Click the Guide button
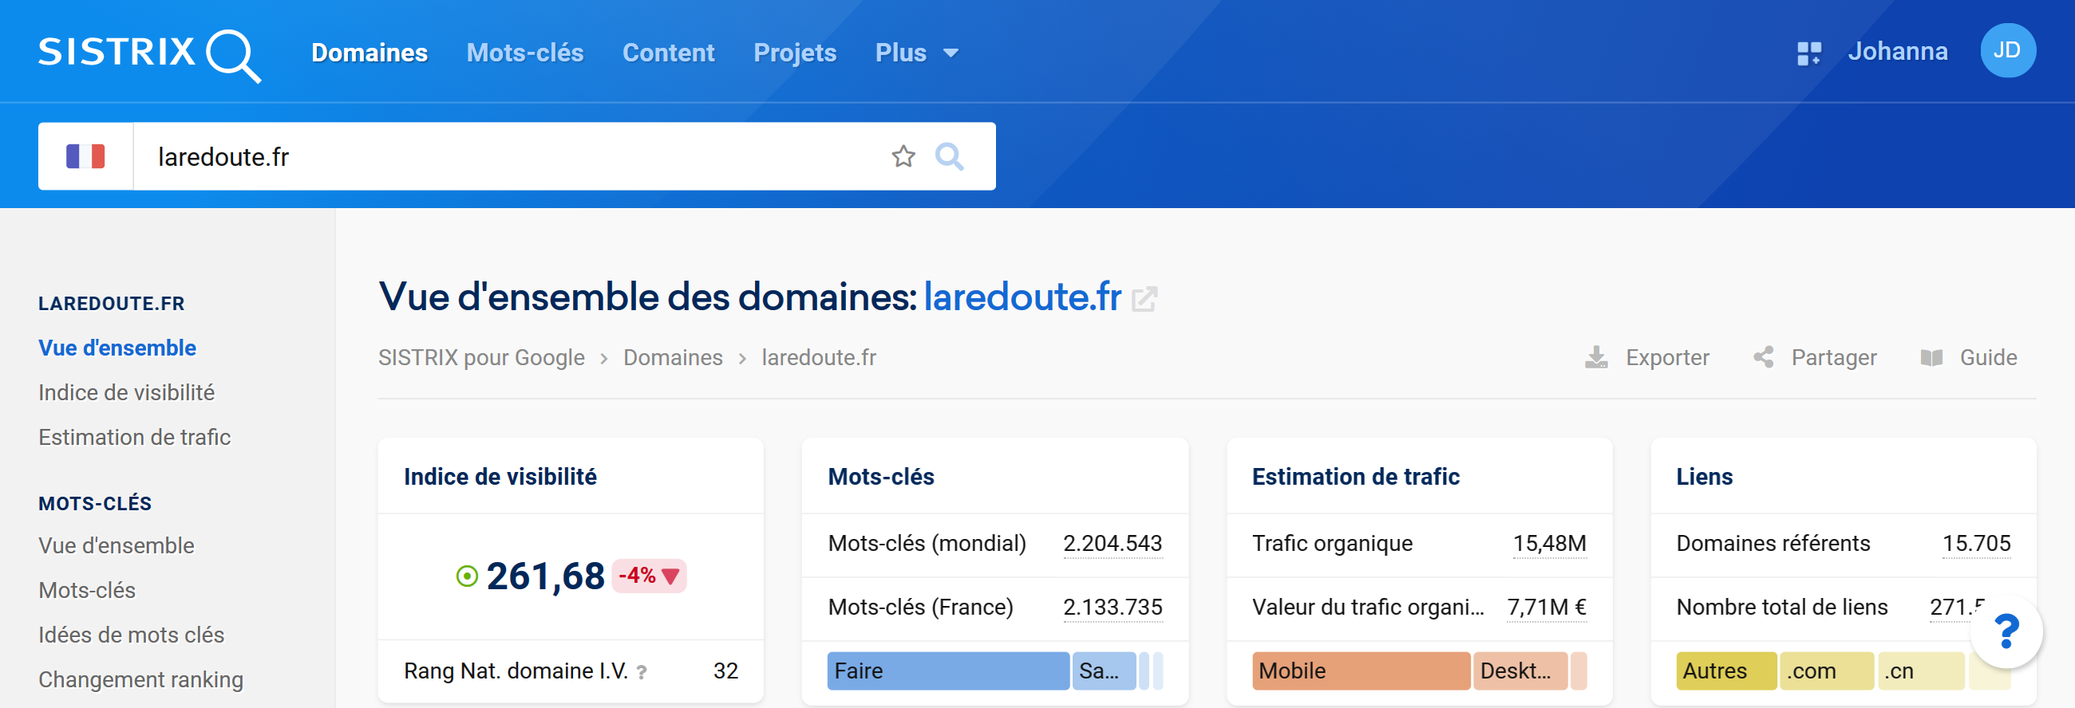Viewport: 2075px width, 708px height. [1969, 357]
